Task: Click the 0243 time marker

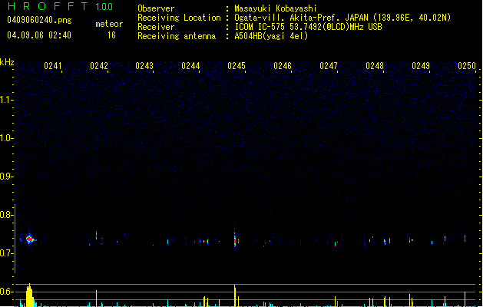Action: click(144, 66)
